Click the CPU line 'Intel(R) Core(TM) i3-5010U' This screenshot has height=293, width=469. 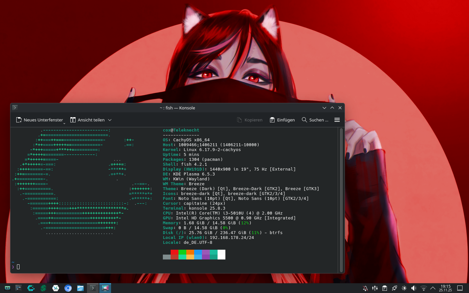(223, 213)
